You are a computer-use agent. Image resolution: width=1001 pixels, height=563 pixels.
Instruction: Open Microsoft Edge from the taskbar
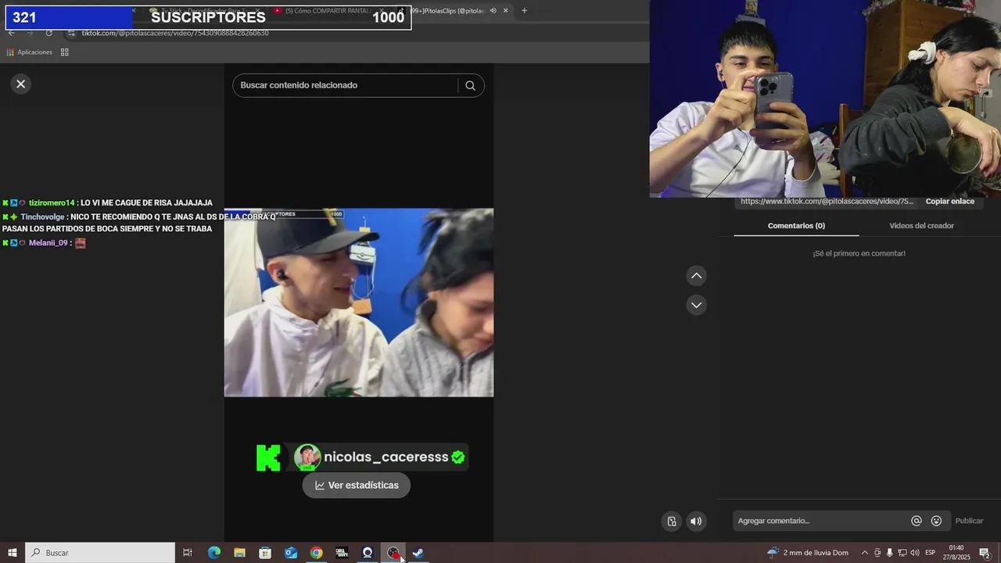[x=213, y=553]
